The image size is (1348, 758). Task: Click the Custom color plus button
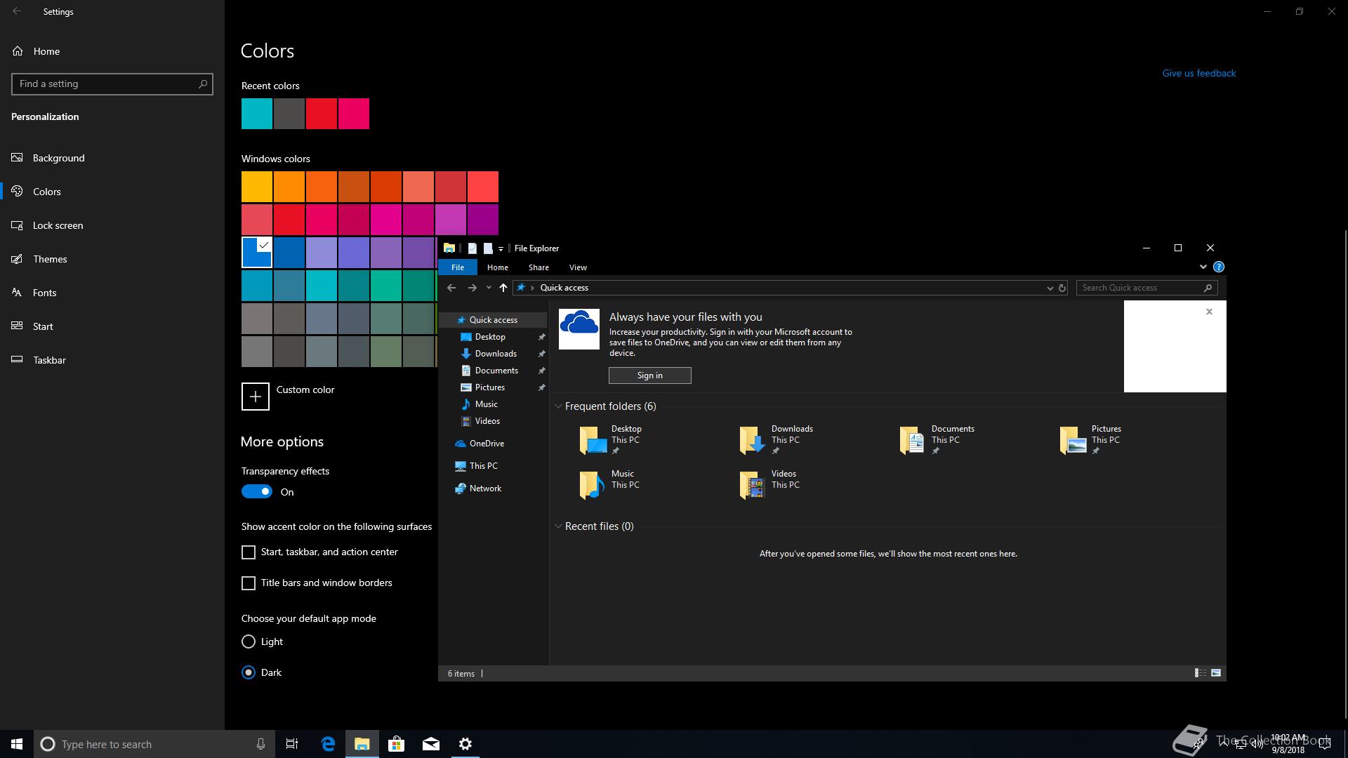[x=256, y=397]
